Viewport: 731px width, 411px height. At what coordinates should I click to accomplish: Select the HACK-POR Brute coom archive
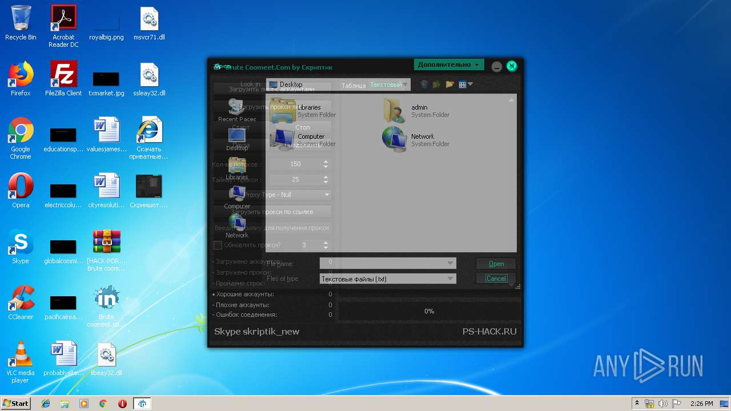107,251
